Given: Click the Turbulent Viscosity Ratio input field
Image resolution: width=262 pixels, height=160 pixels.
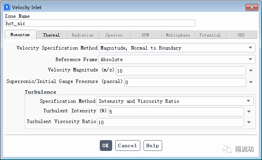Looking at the screenshot, I should tap(170, 122).
